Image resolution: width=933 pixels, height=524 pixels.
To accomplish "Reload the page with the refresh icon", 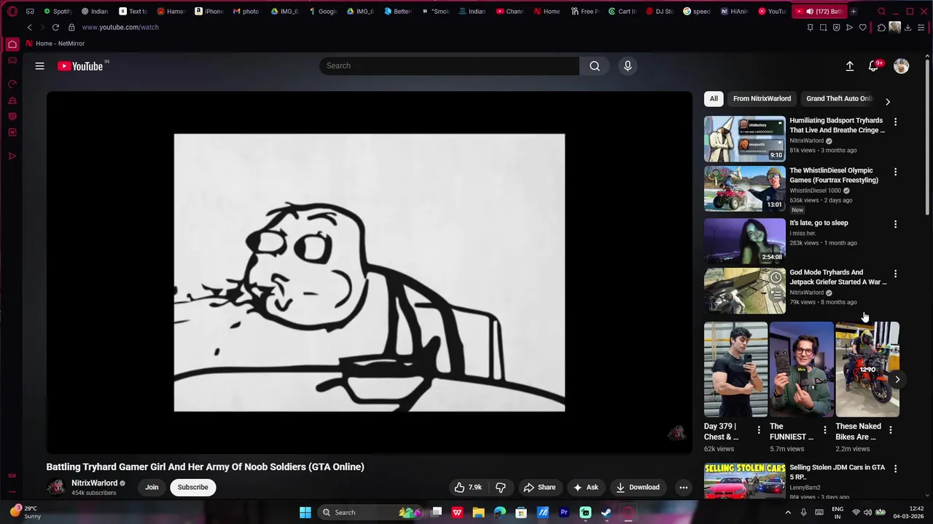I will click(55, 28).
